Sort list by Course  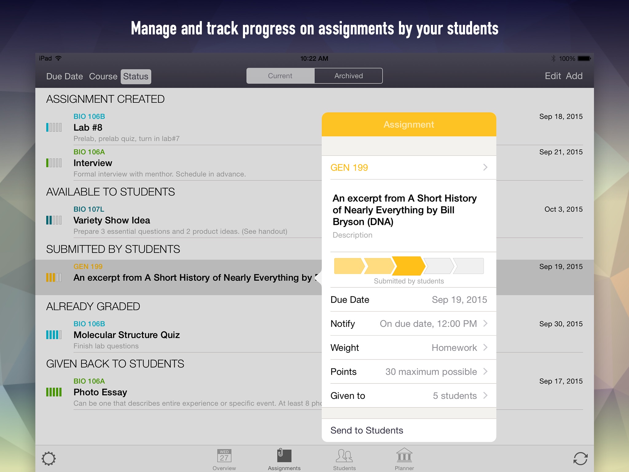[x=103, y=77]
